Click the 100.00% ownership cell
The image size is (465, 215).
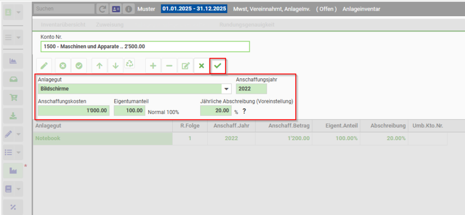pyautogui.click(x=337, y=139)
